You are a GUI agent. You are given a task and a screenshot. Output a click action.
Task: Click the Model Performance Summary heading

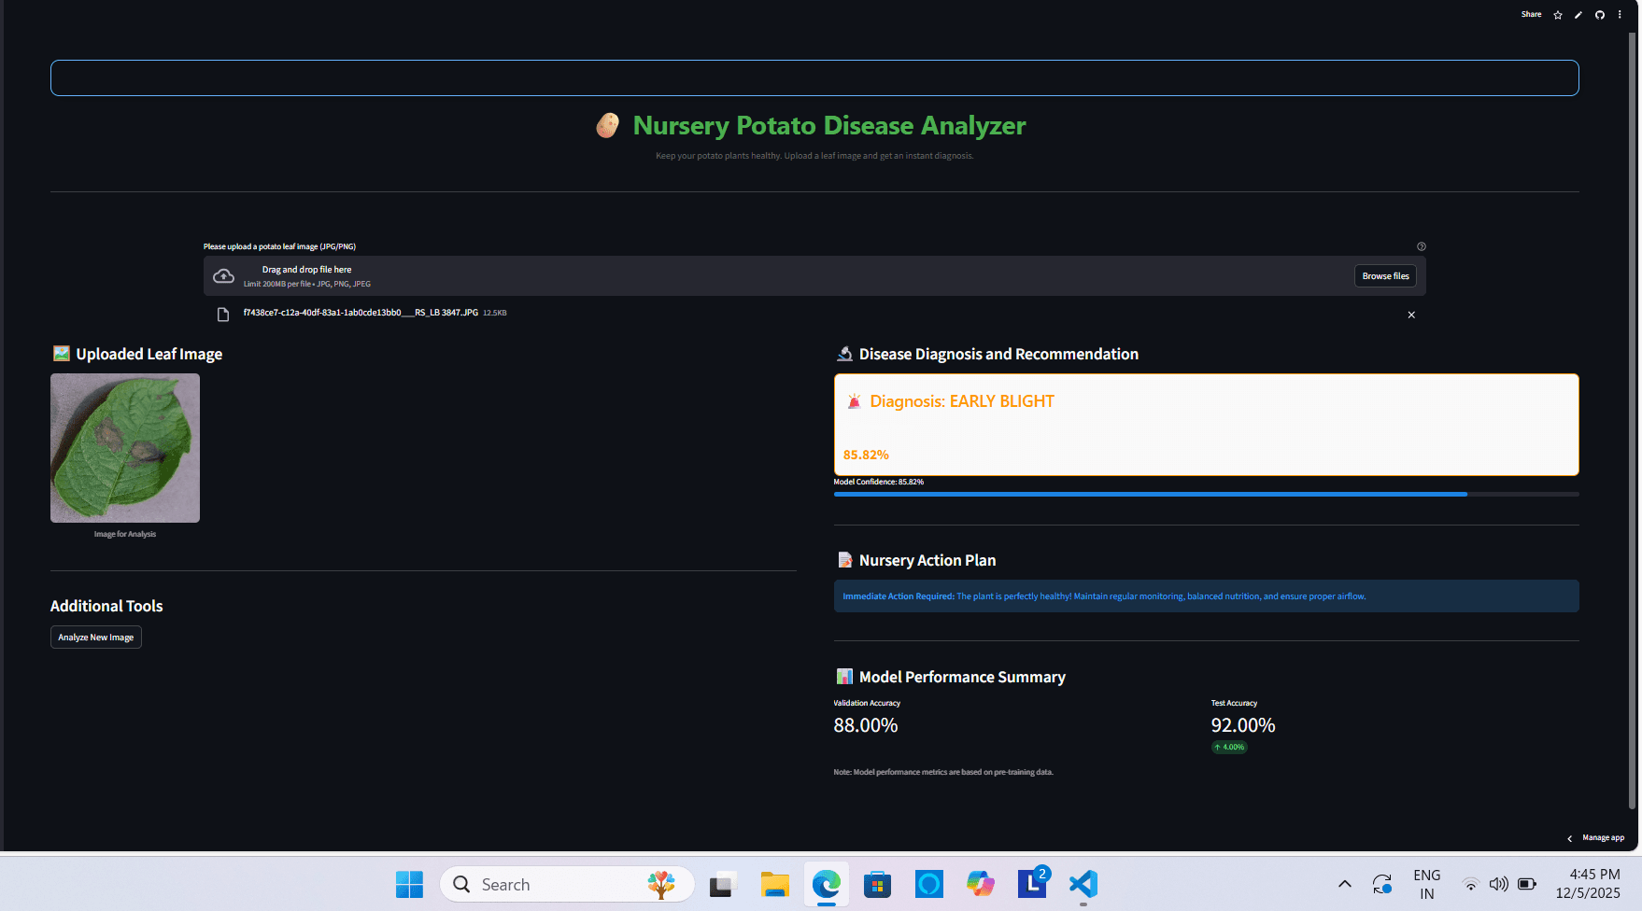[x=962, y=678]
